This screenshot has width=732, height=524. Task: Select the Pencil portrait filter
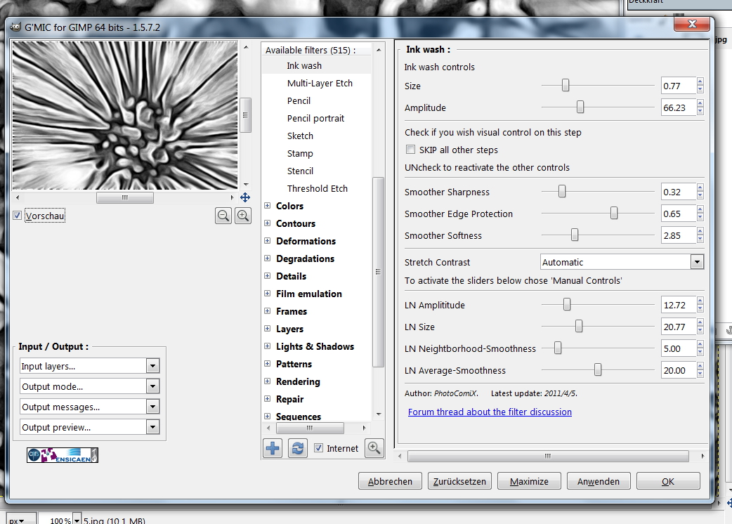click(315, 118)
